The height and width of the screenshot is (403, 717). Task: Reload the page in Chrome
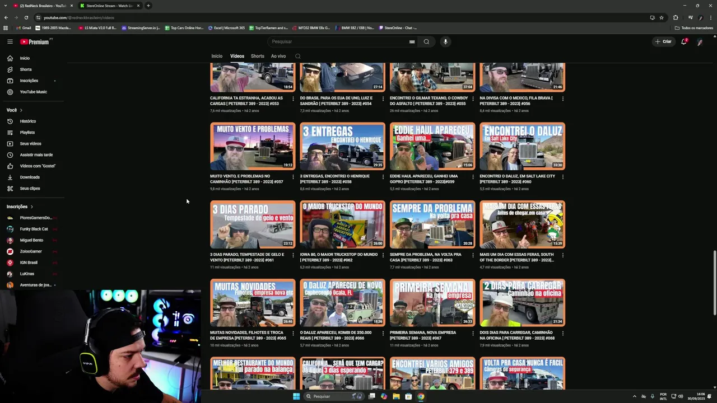(x=26, y=17)
